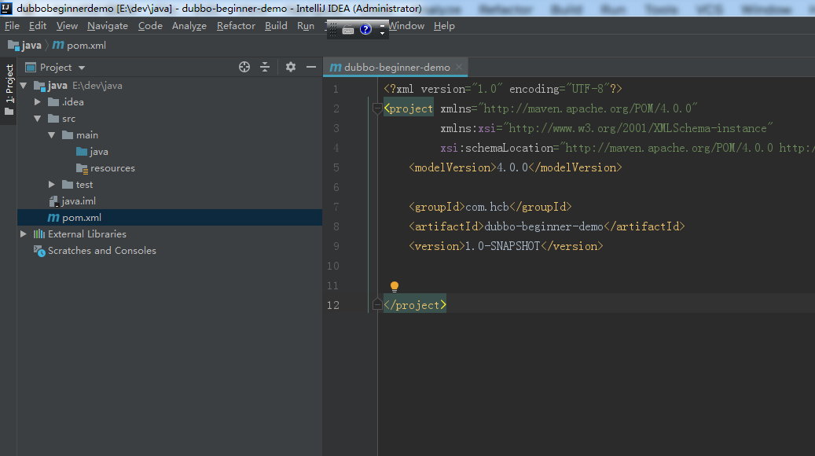Open the Edit menu
The image size is (815, 456).
38,25
